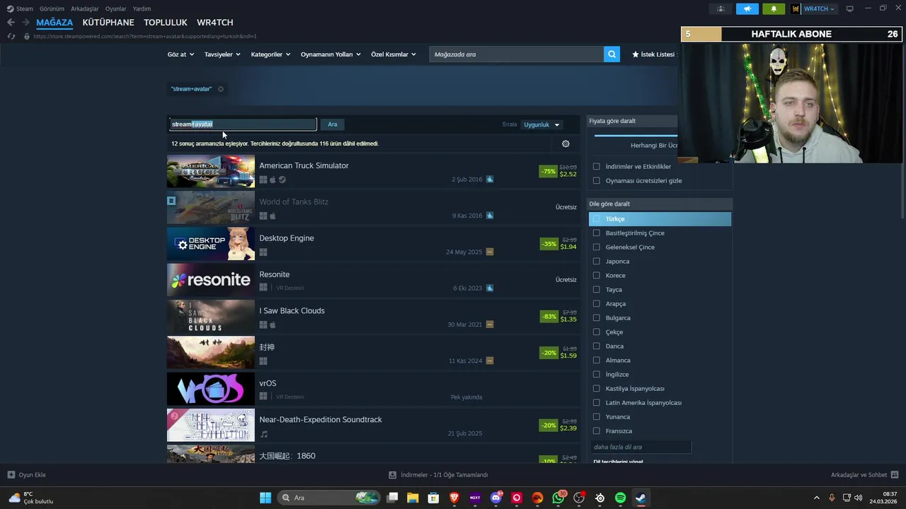The width and height of the screenshot is (906, 509).
Task: Open the green notifications bell
Action: coord(774,8)
